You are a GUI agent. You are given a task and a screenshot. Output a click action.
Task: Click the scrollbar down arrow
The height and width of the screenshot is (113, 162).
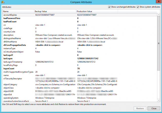tap(159, 100)
